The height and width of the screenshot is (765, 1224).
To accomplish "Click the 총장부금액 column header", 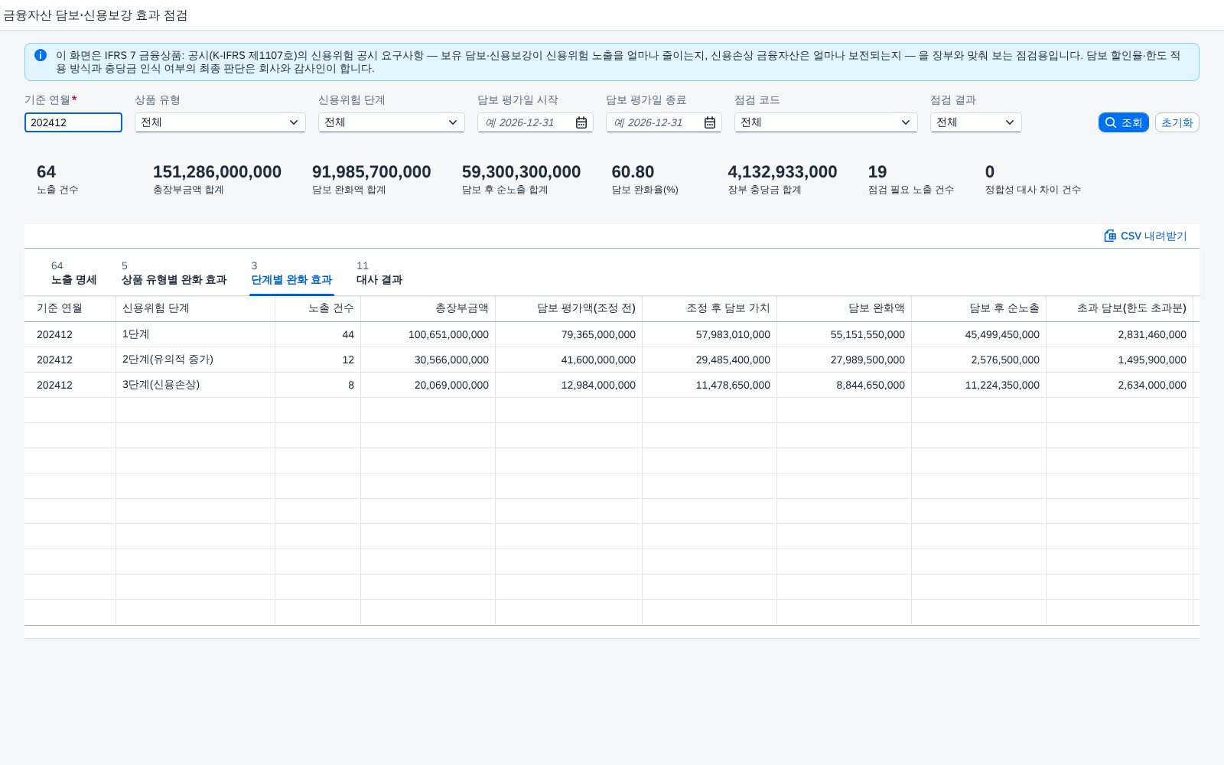I will 428,308.
